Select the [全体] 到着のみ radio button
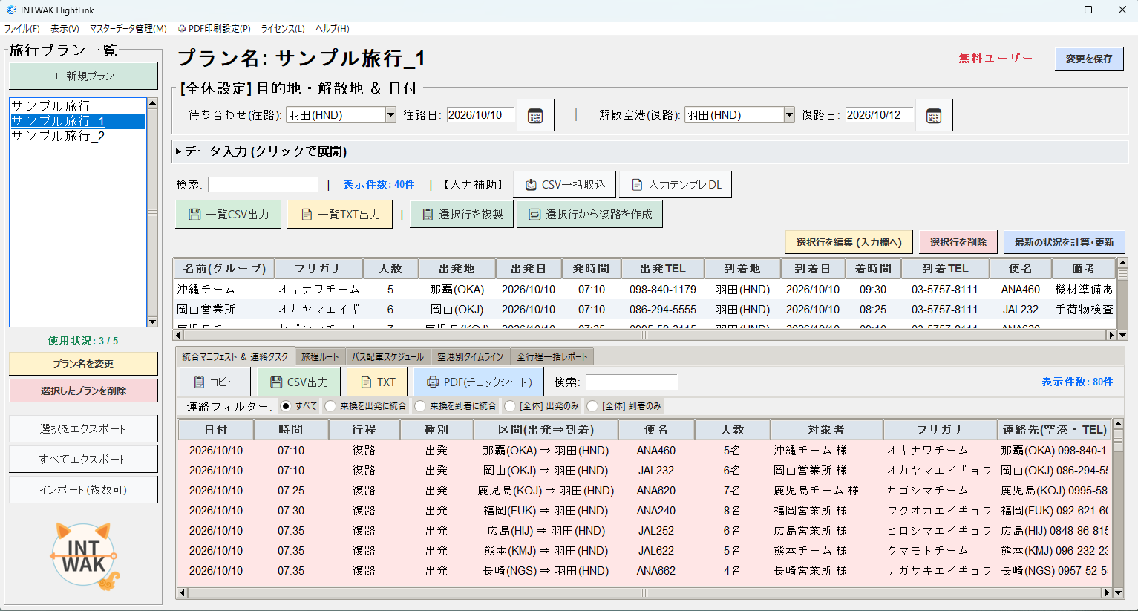1138x611 pixels. 592,406
